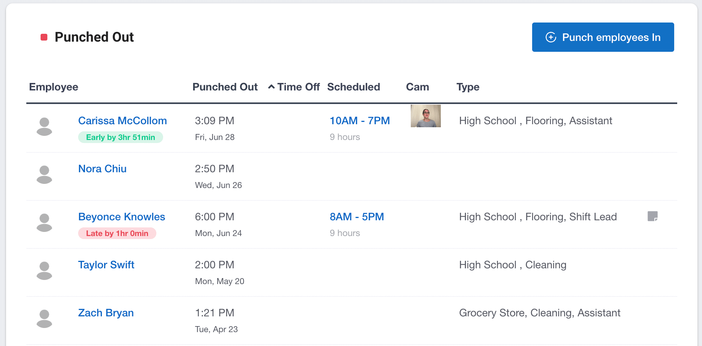Sort by the Punched Out column arrow

(271, 87)
